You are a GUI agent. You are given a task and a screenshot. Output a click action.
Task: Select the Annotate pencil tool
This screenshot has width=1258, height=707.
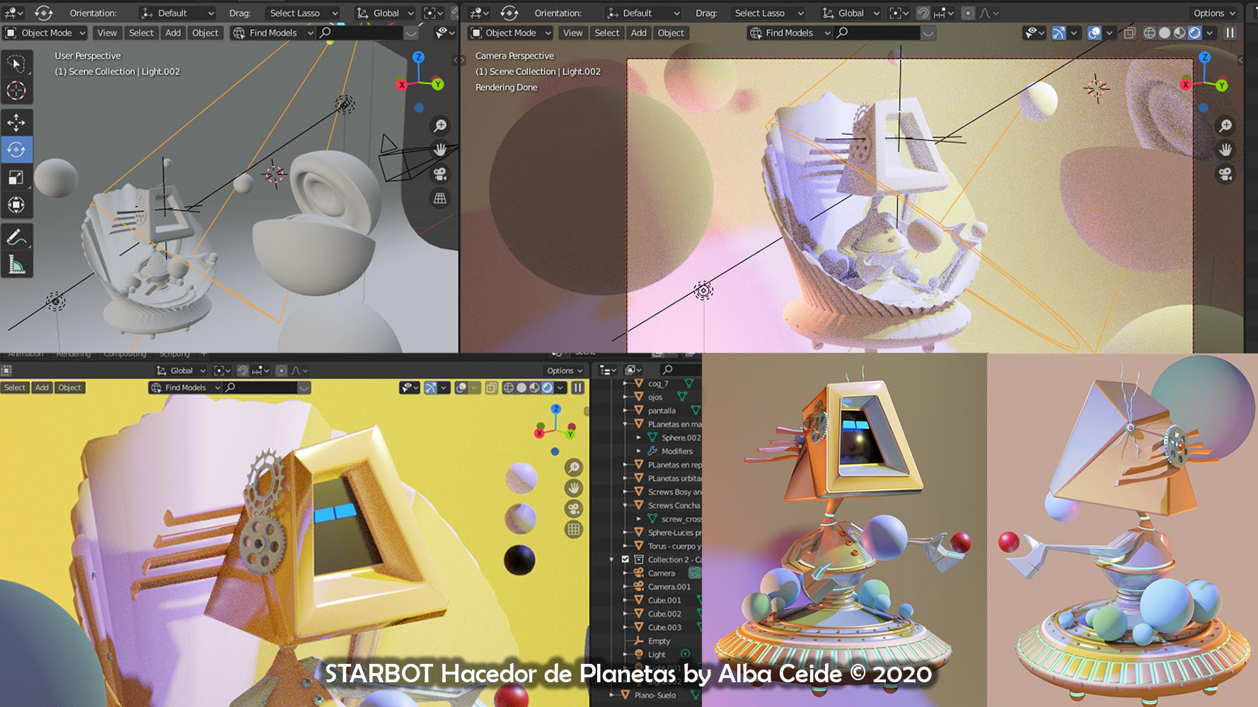pos(16,238)
